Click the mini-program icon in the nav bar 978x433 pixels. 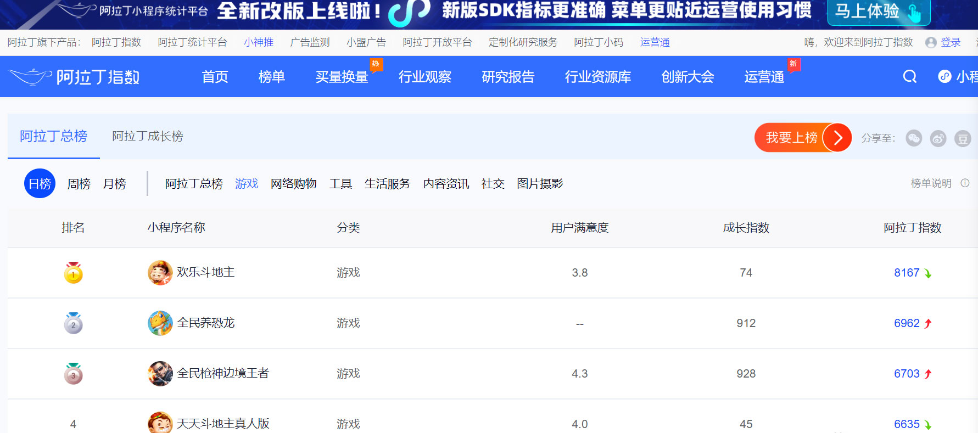945,76
